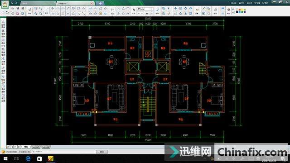
Task: Select the yellow color swatch
Action: point(242,10)
